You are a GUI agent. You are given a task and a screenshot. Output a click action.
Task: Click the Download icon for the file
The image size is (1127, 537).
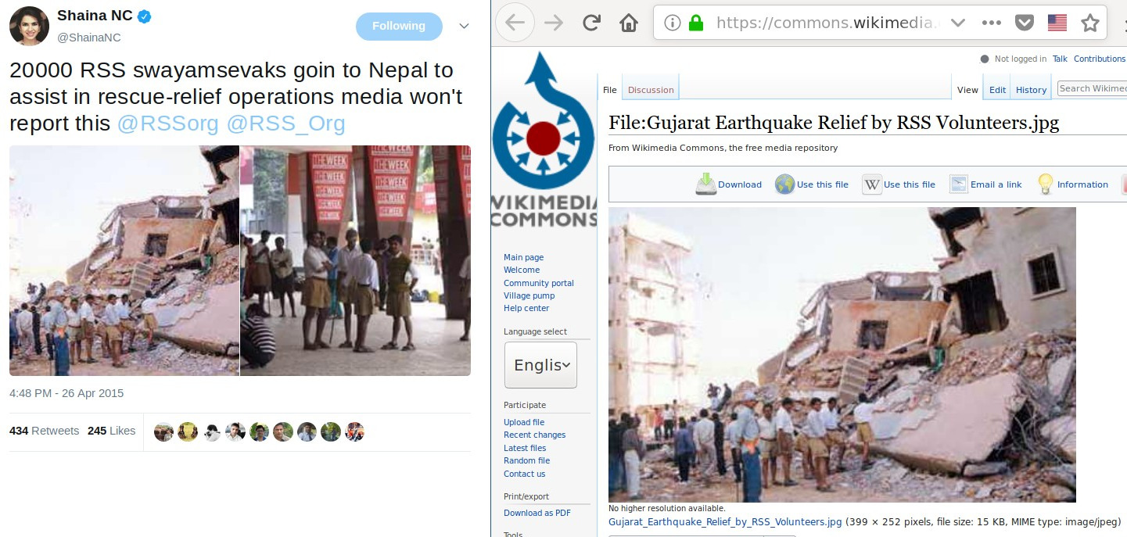[706, 184]
